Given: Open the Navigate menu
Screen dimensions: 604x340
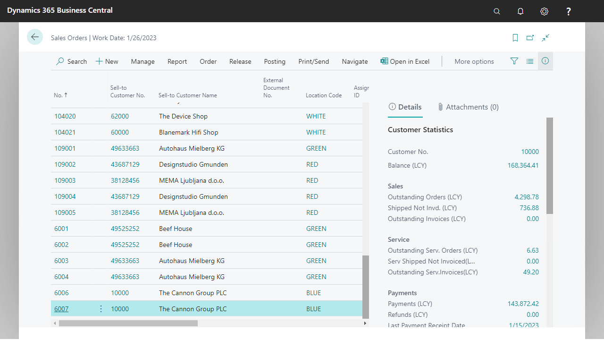Looking at the screenshot, I should [x=355, y=61].
